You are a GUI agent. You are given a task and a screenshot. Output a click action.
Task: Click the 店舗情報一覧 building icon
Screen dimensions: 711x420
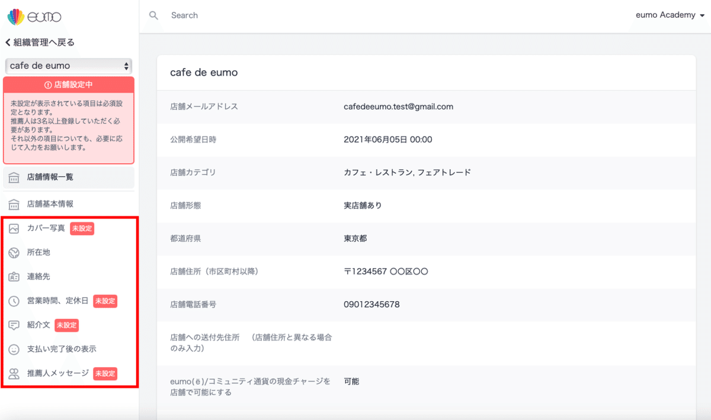(x=14, y=177)
